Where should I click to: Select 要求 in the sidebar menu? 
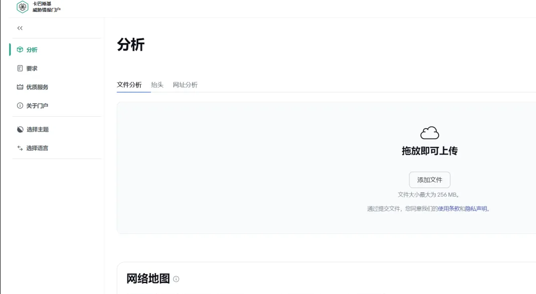31,68
